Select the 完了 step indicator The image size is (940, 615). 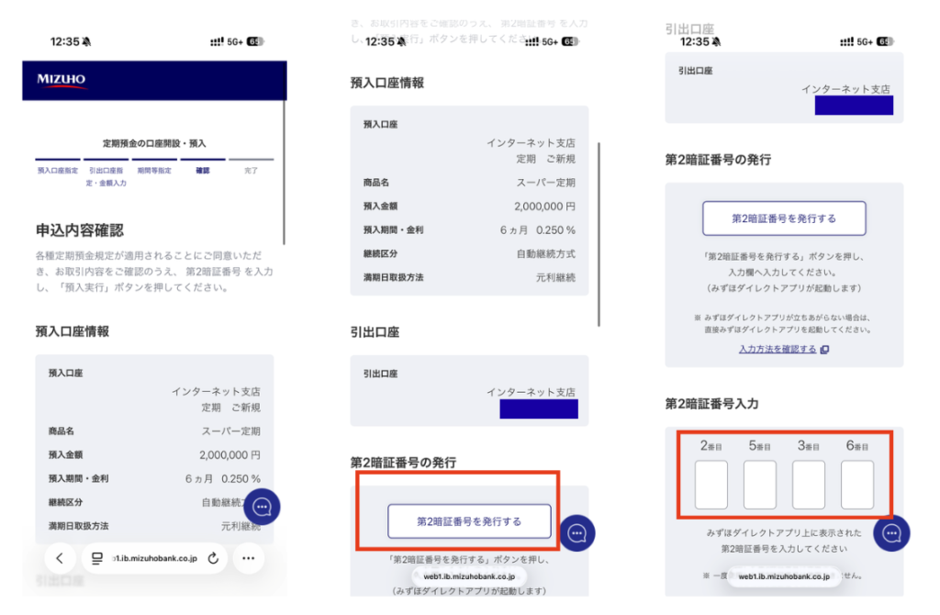(251, 170)
